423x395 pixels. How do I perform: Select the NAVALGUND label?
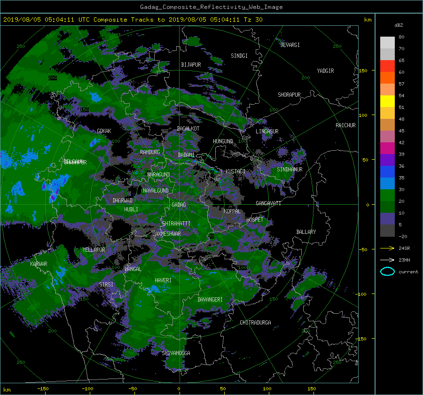click(156, 191)
